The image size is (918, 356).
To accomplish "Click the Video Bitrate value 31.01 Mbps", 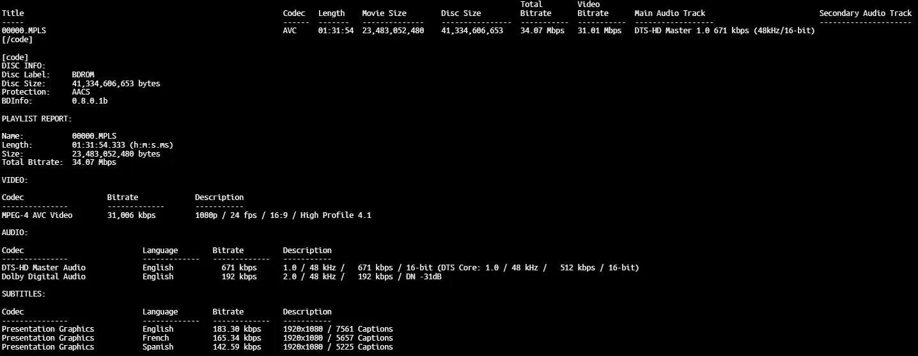I will pos(599,31).
